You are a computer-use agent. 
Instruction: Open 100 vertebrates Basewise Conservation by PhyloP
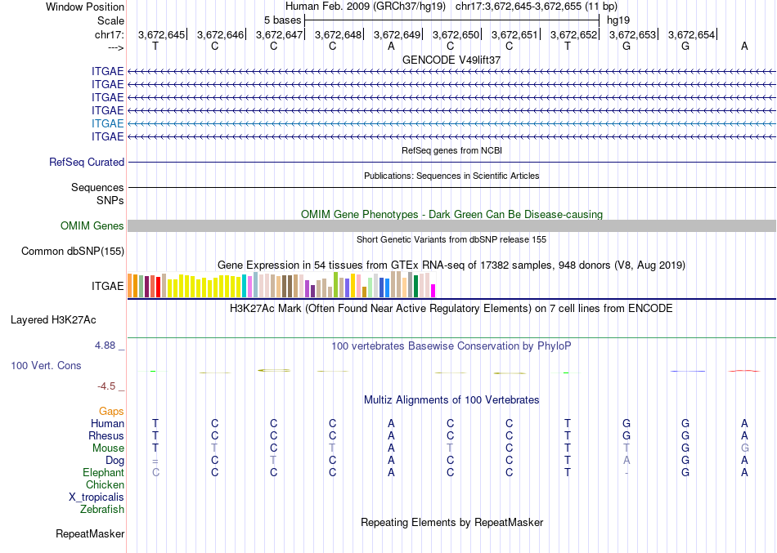point(451,346)
